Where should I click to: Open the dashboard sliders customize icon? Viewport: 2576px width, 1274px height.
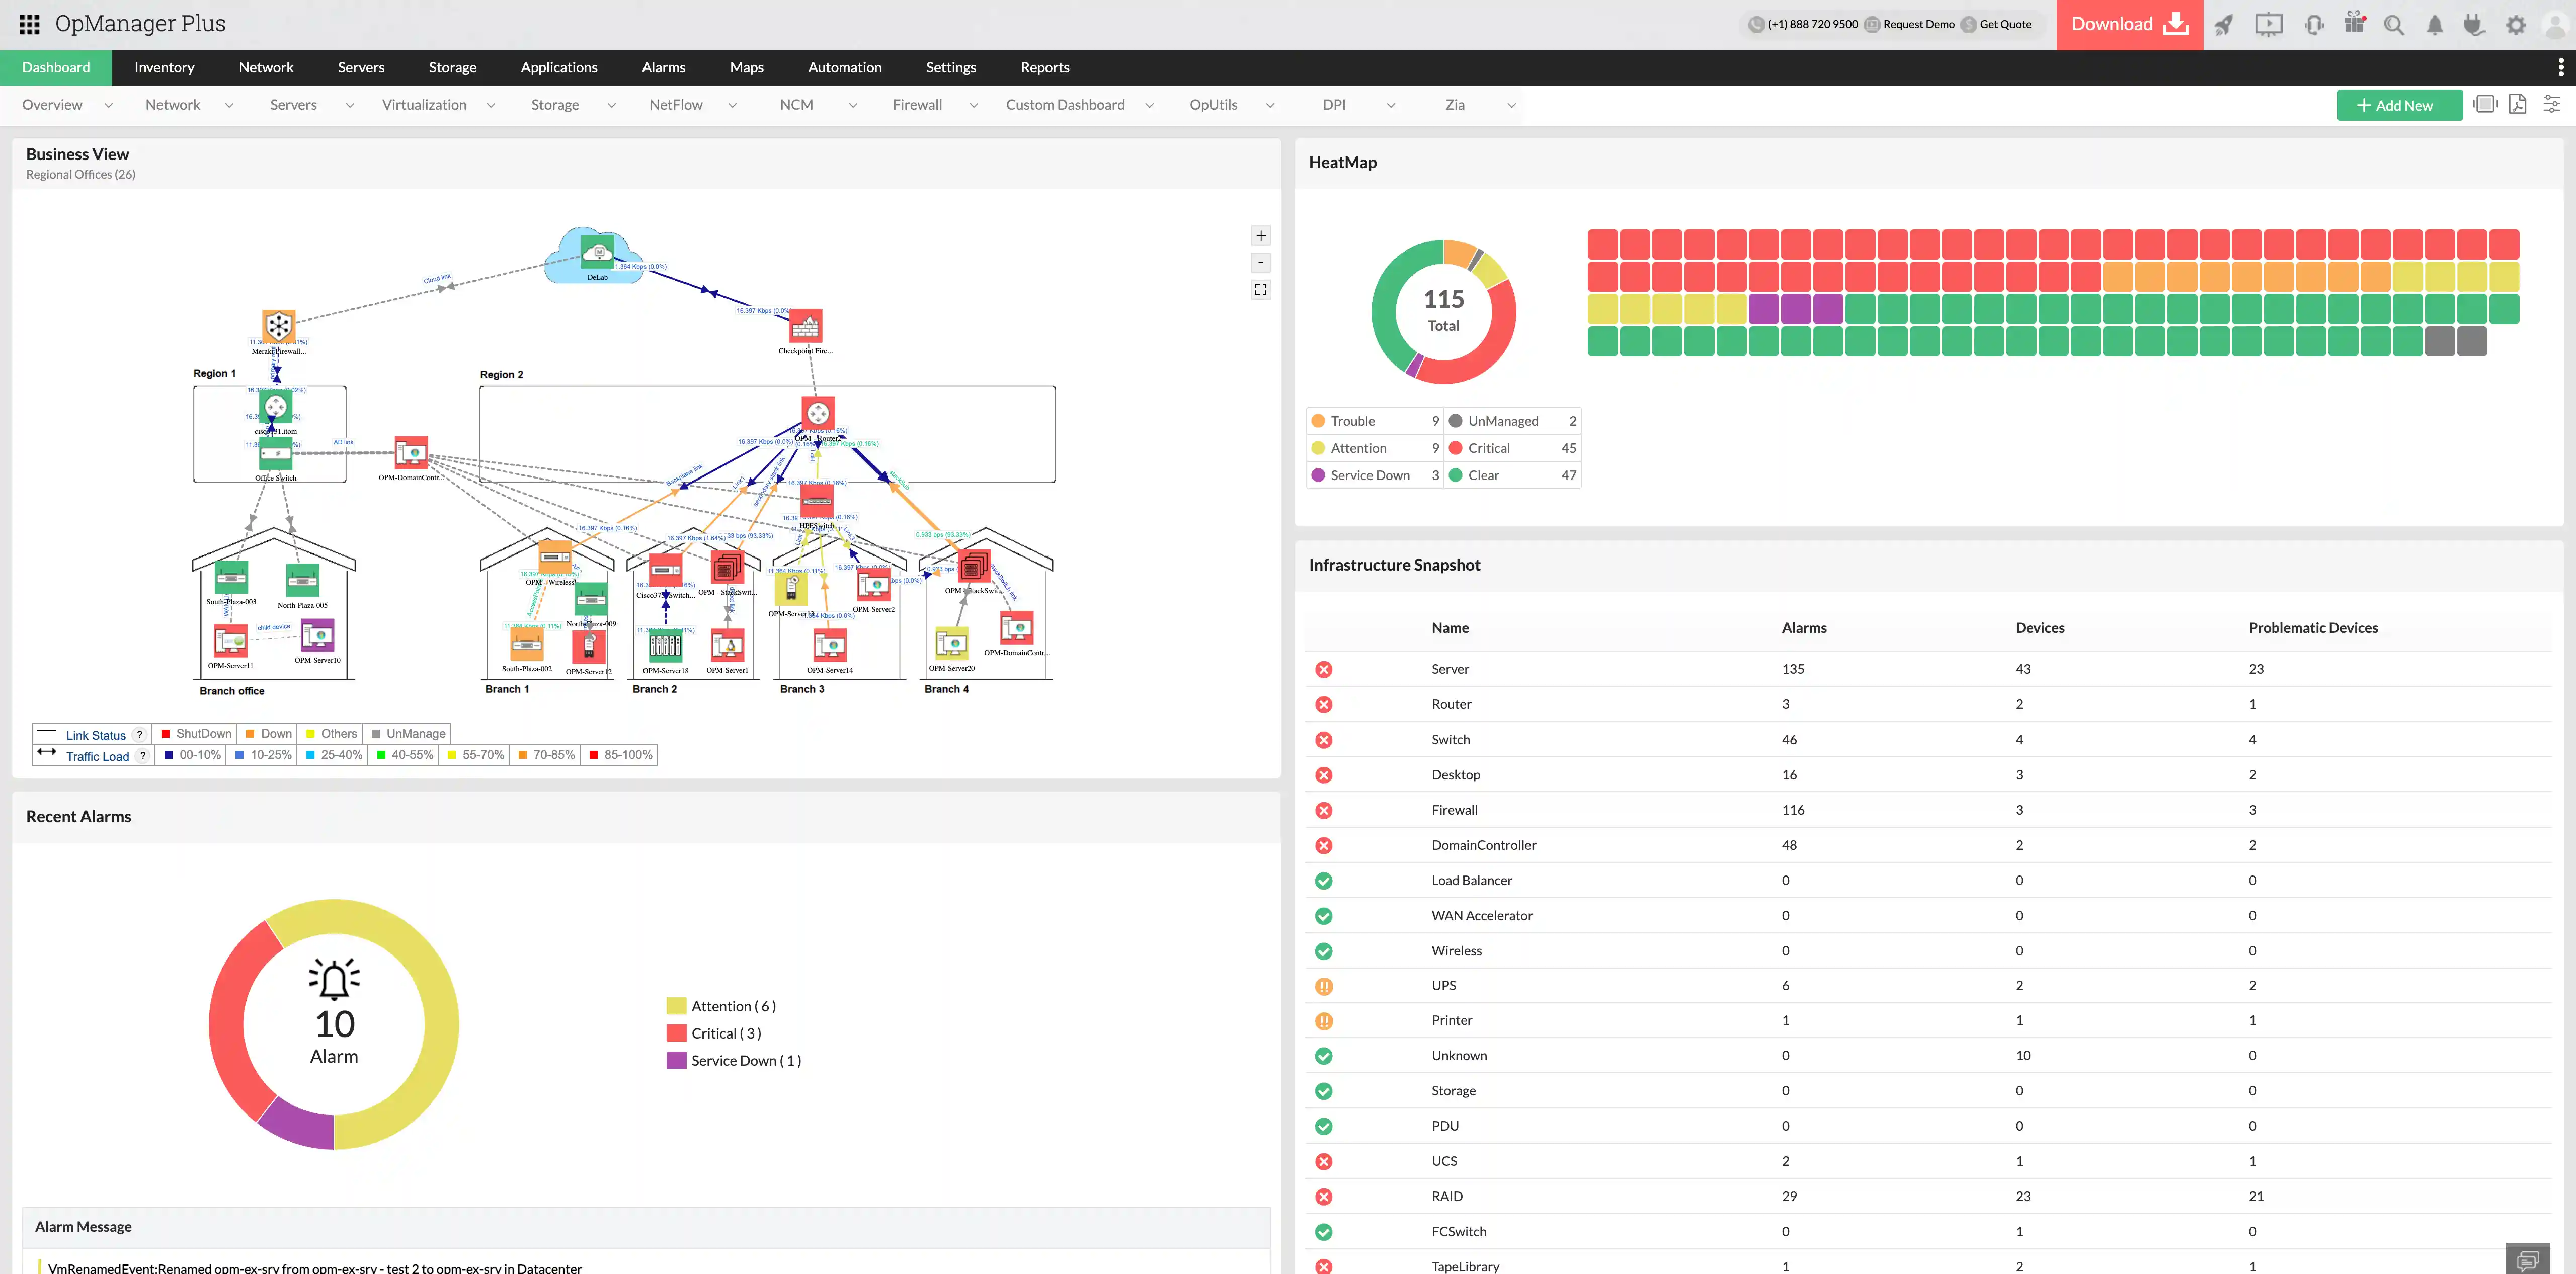pos(2552,104)
